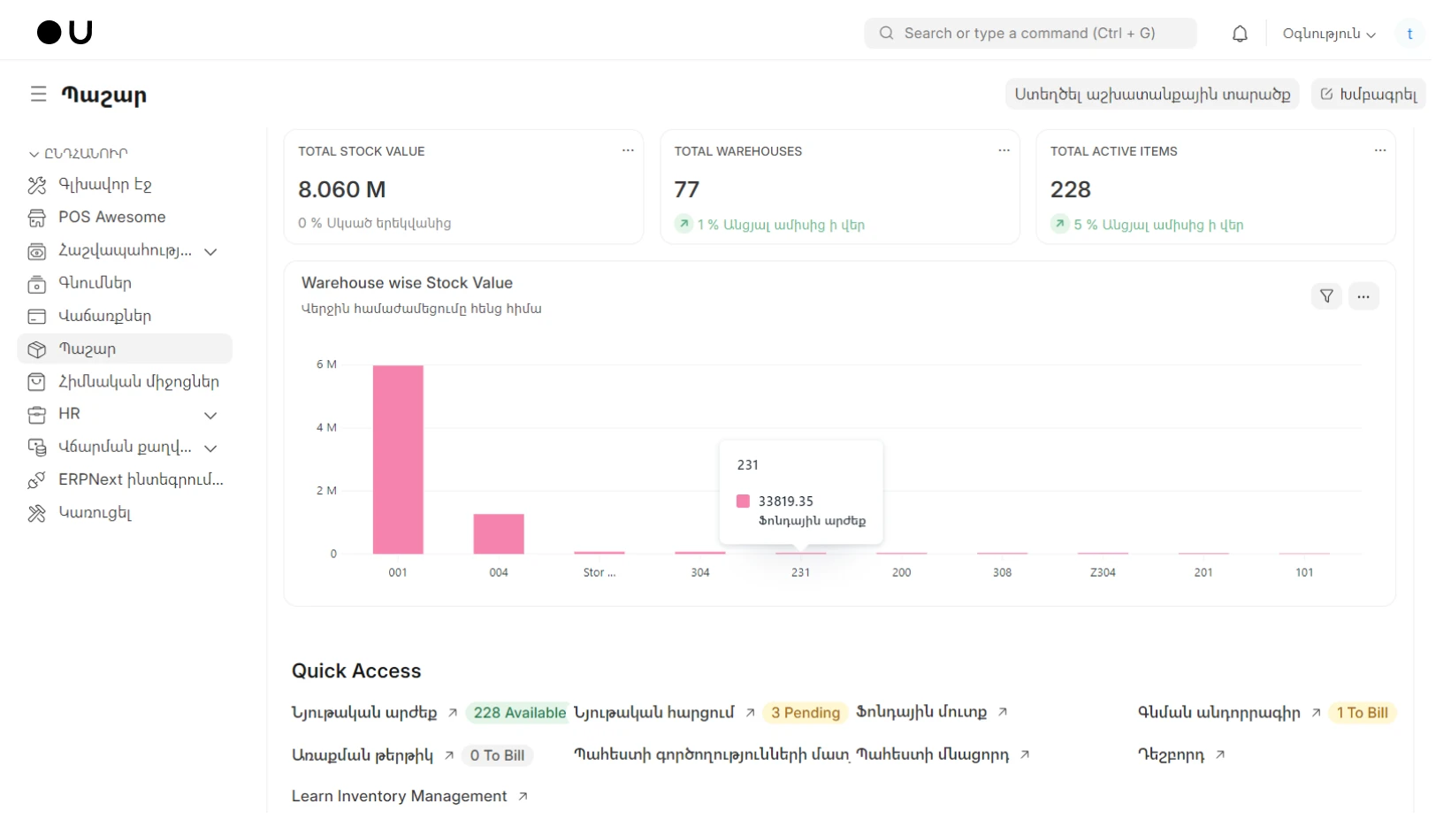Expand the Հաշվապահություն sidebar section
Screen dimensions: 1451x827
[210, 251]
